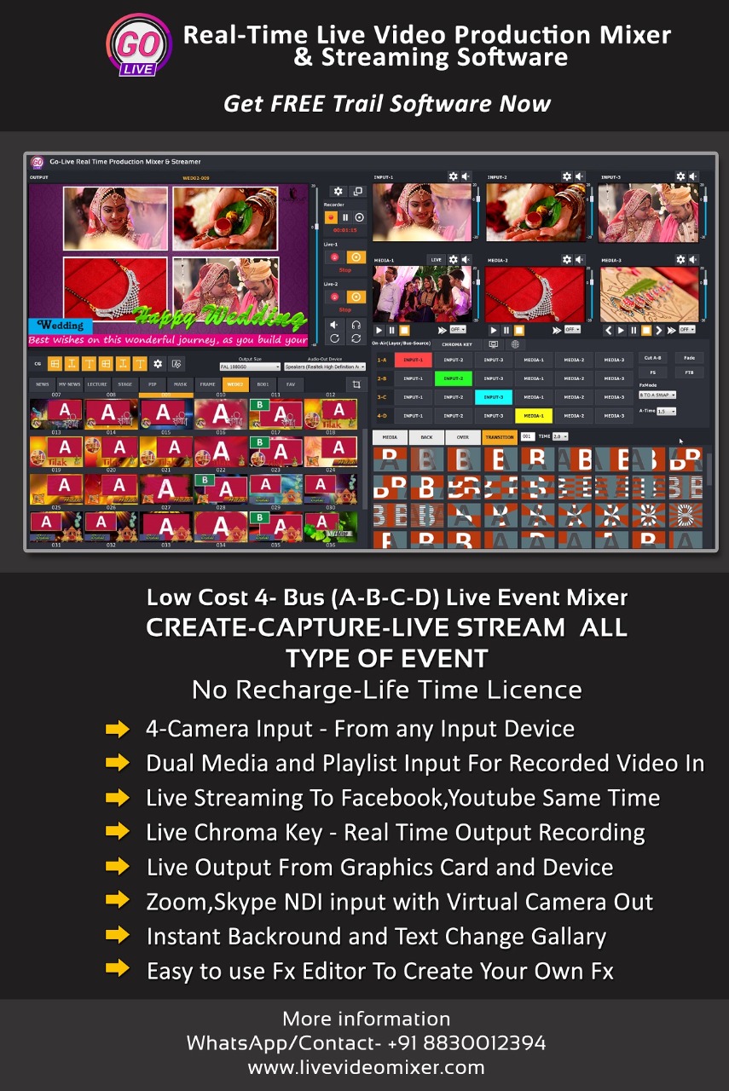Mute INPUT-3 audio
This screenshot has width=729, height=1091.
pyautogui.click(x=692, y=176)
